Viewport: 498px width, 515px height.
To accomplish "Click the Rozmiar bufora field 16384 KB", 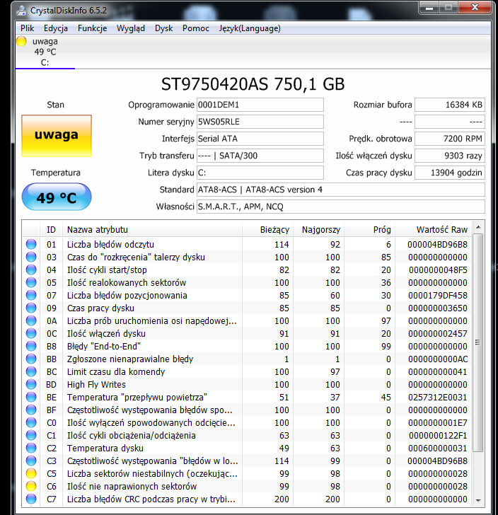I will click(x=450, y=105).
